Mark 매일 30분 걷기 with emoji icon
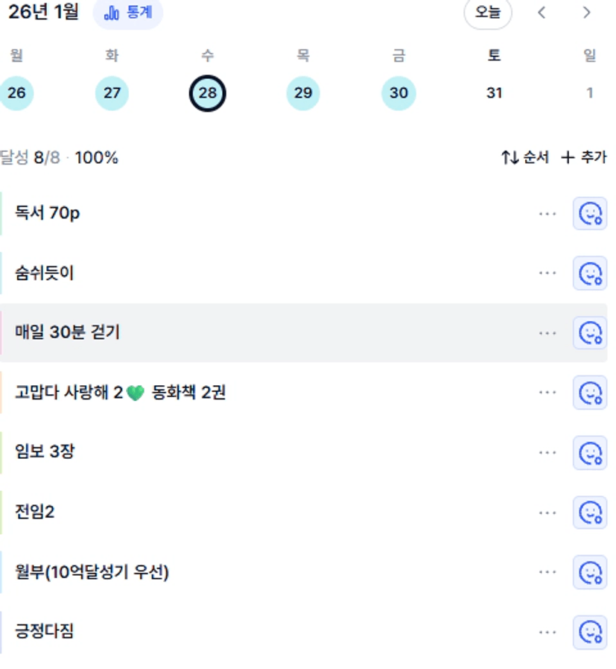This screenshot has width=616, height=669. (590, 333)
